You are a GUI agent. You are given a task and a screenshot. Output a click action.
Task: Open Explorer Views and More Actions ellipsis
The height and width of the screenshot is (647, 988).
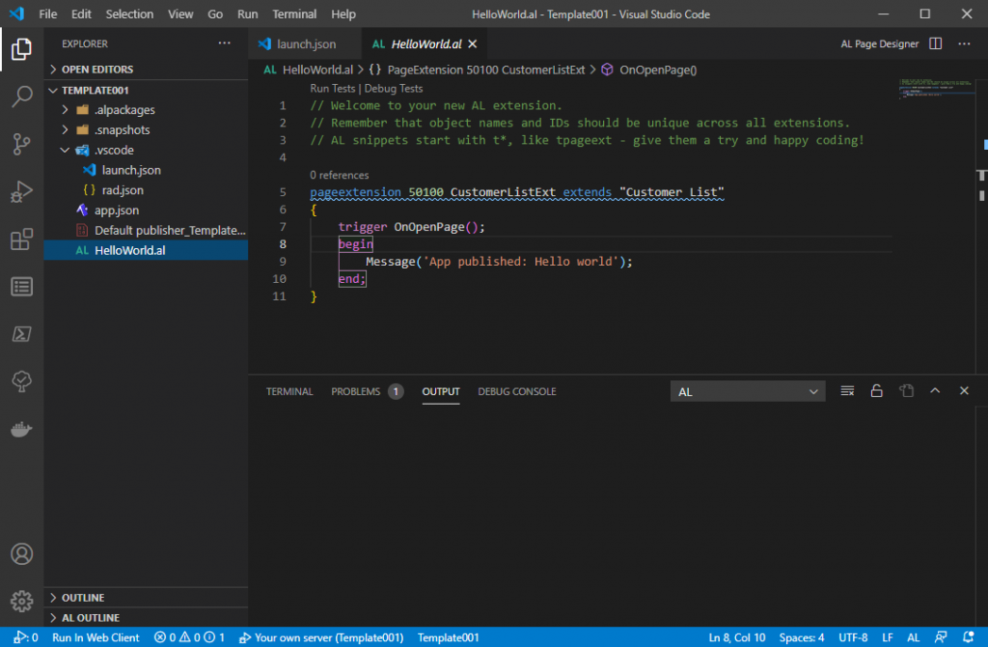(224, 43)
